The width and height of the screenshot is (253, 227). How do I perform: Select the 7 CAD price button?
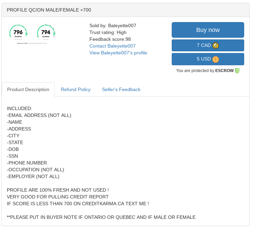pyautogui.click(x=208, y=45)
